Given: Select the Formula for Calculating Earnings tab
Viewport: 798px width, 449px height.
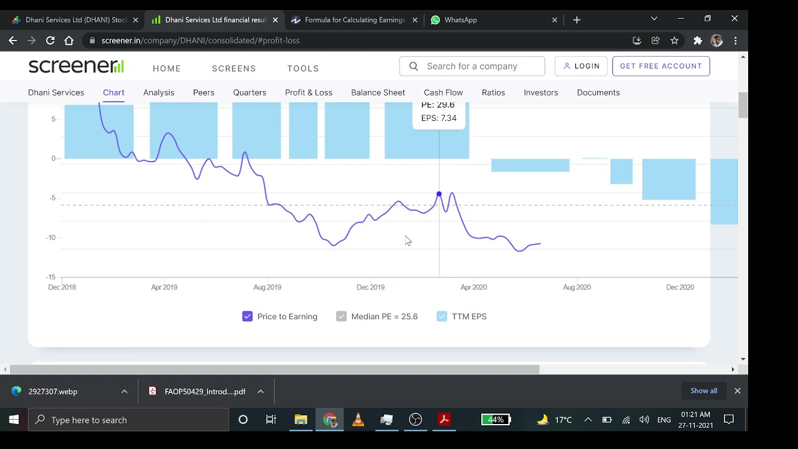Looking at the screenshot, I should point(355,20).
